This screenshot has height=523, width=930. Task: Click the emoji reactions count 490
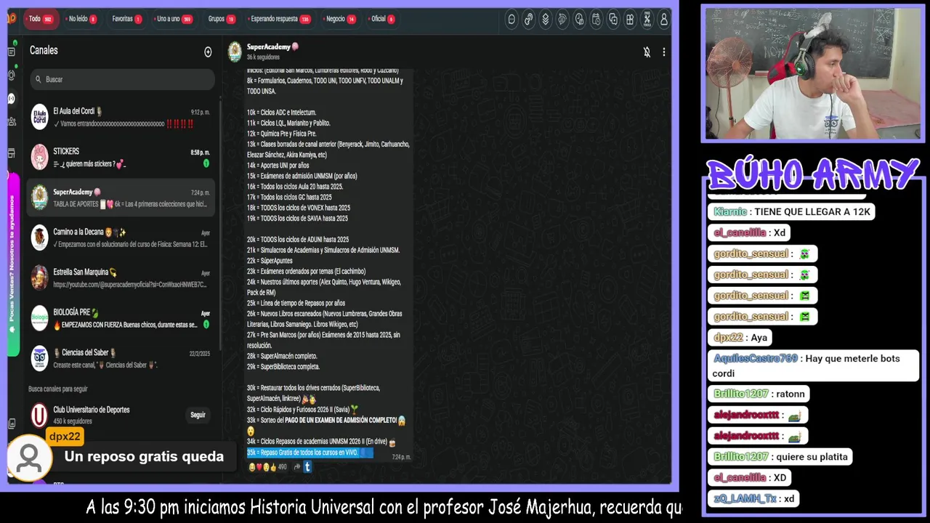tap(267, 467)
